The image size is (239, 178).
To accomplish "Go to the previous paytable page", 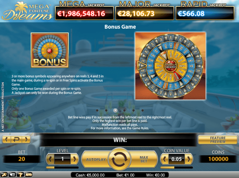I will pyautogui.click(x=7, y=139).
